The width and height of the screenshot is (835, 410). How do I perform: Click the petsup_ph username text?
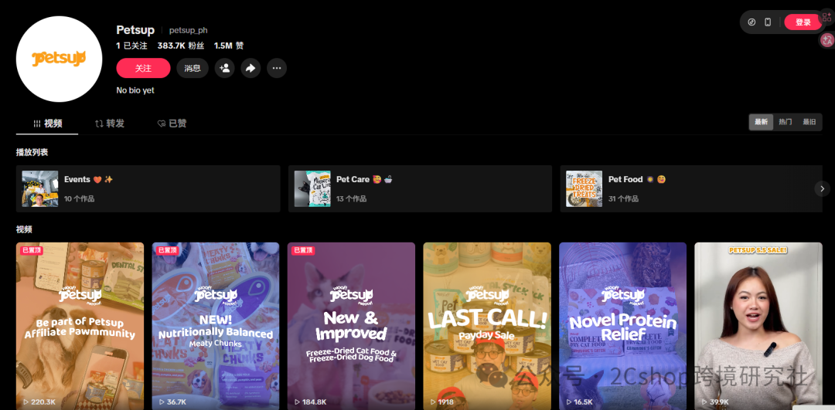188,30
